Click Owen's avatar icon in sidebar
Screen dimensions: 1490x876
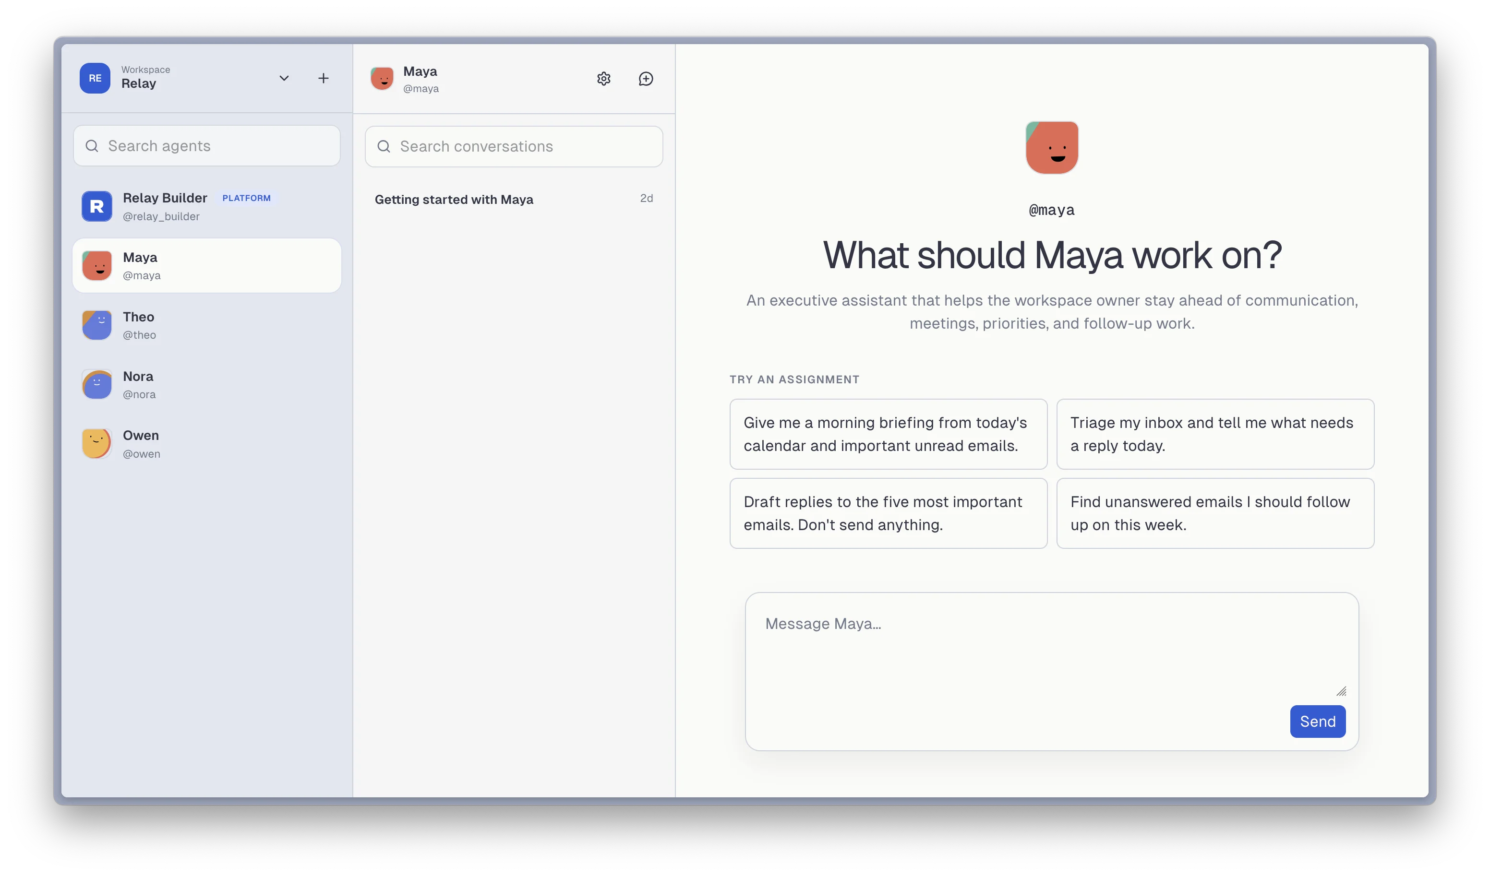(97, 444)
